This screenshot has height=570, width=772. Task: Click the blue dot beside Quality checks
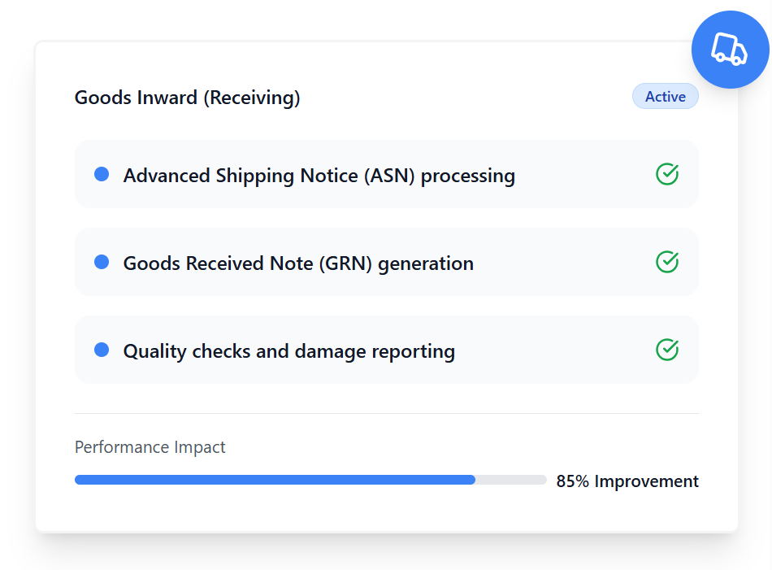tap(102, 350)
